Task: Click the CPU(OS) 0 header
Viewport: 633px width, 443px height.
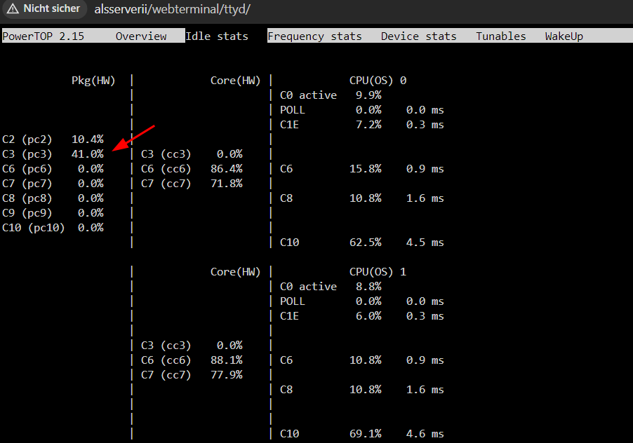Action: coord(378,81)
